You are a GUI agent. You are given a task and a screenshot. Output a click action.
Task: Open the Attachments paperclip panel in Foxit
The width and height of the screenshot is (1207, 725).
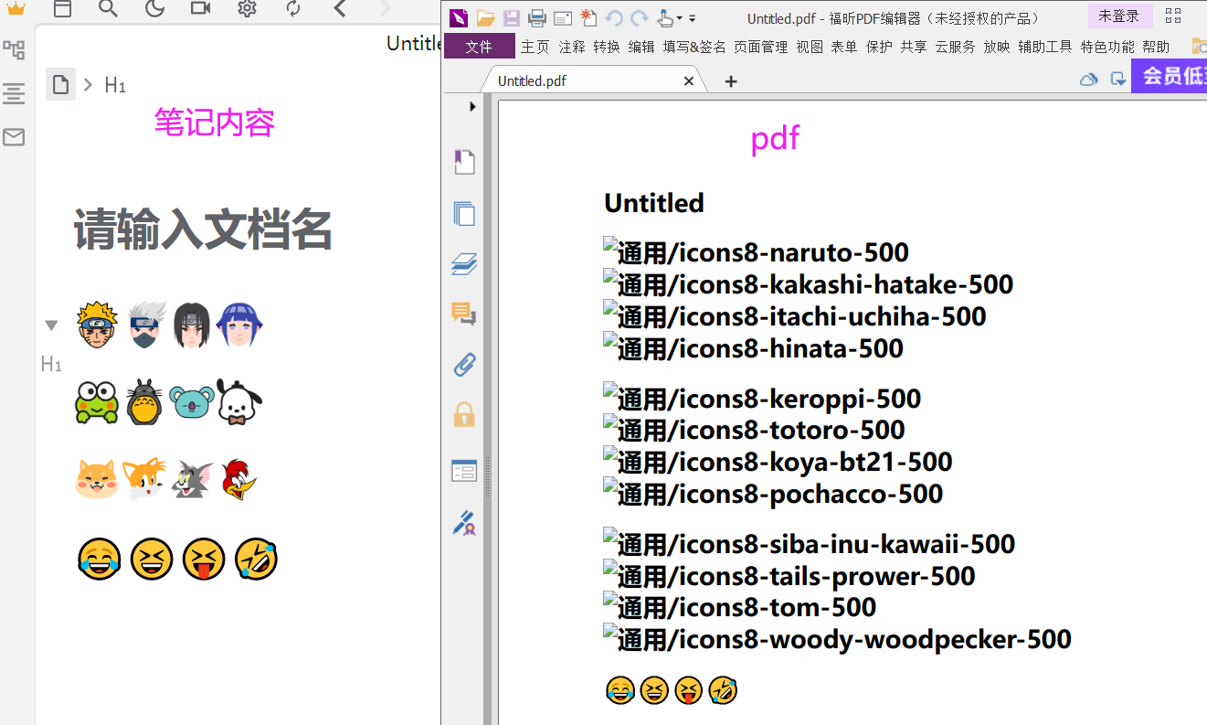(464, 367)
